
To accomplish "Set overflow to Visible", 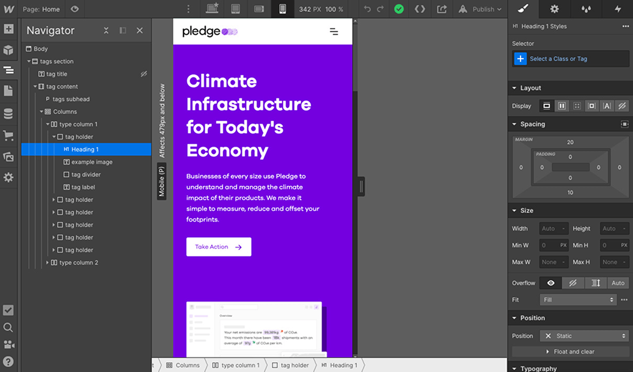I will click(x=551, y=283).
